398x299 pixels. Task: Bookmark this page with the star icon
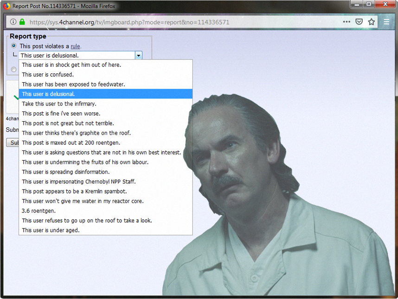click(372, 22)
